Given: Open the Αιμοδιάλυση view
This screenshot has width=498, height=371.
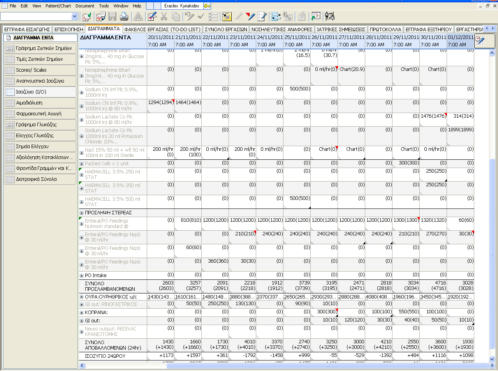Looking at the screenshot, I should (40, 103).
